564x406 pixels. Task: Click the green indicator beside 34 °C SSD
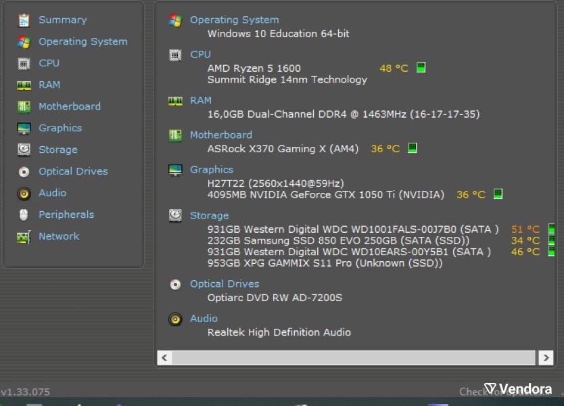click(x=551, y=240)
